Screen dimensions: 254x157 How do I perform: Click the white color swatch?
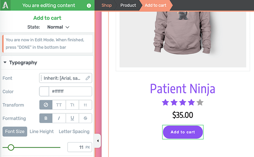(x=44, y=92)
